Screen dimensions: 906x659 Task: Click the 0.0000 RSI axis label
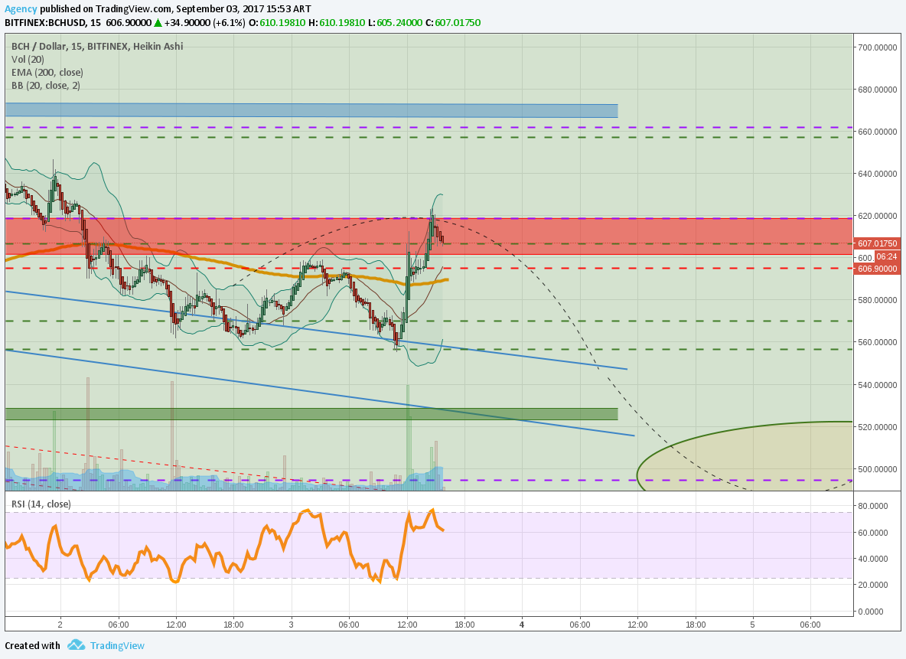point(871,612)
